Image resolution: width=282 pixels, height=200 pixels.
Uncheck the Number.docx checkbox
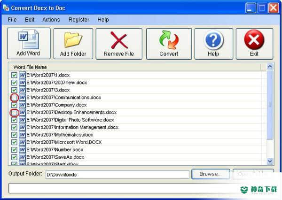[14, 150]
